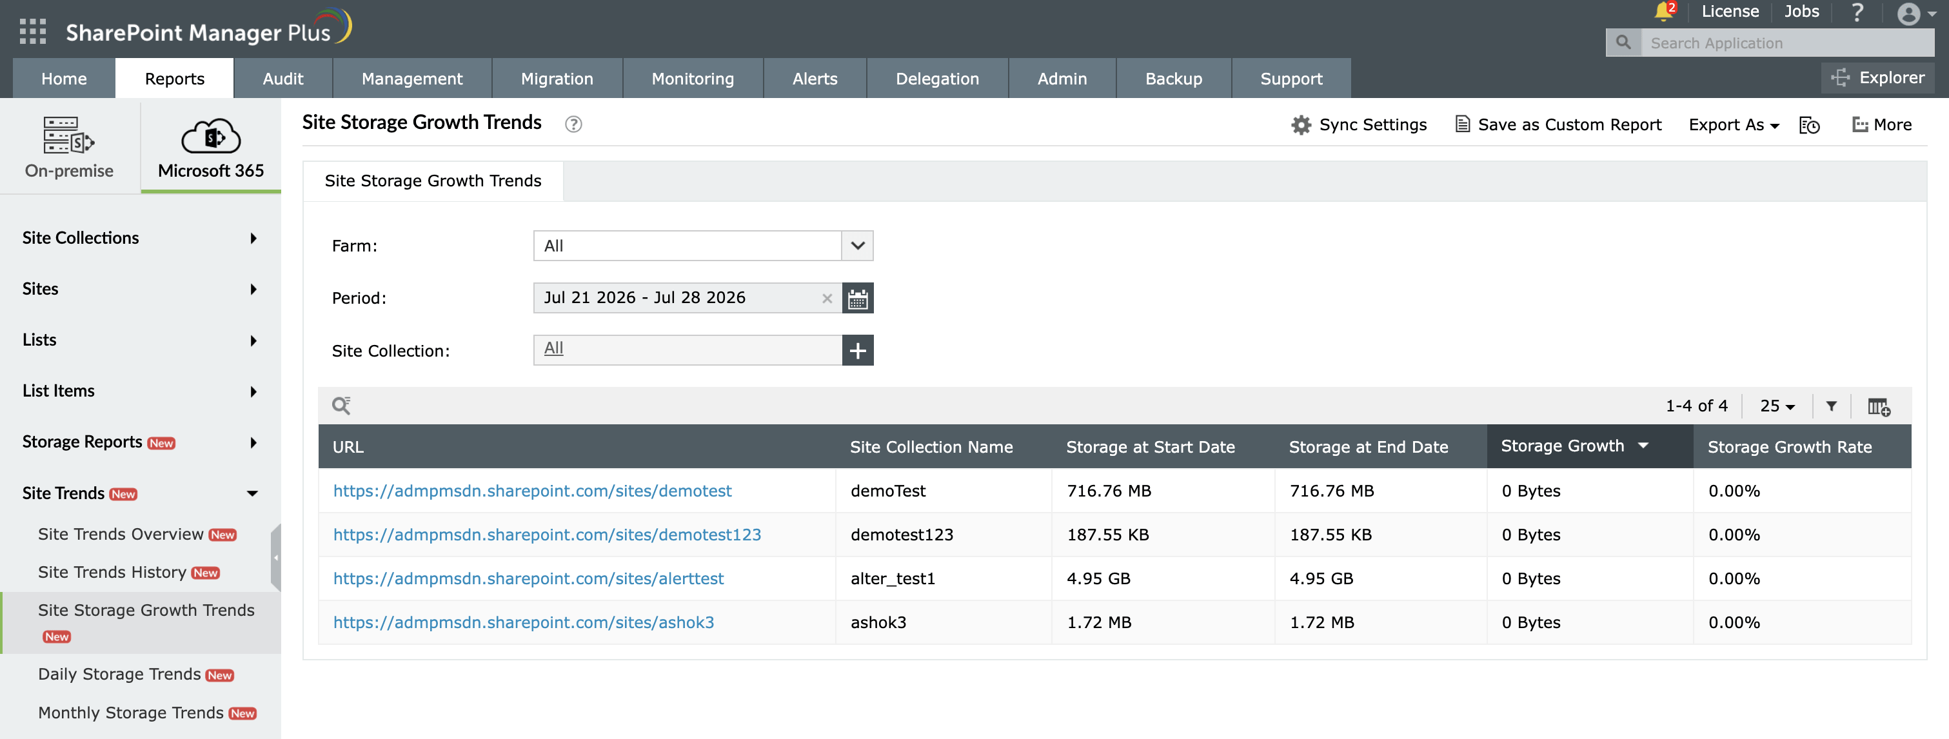Switch to the Audit tab
The width and height of the screenshot is (1949, 739).
283,79
